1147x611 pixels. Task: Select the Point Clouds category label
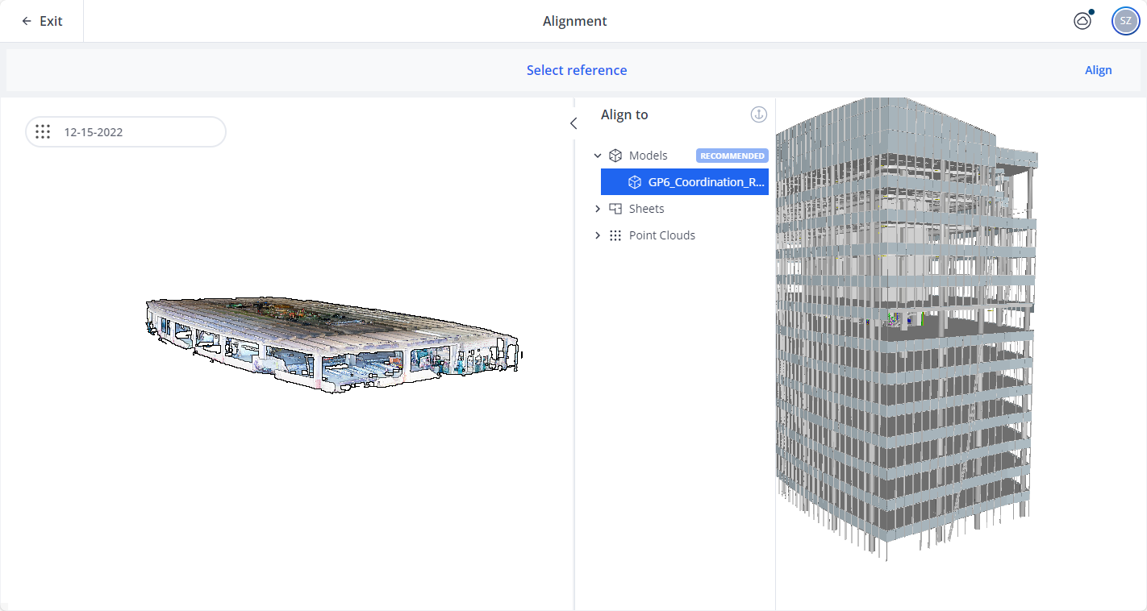point(662,235)
